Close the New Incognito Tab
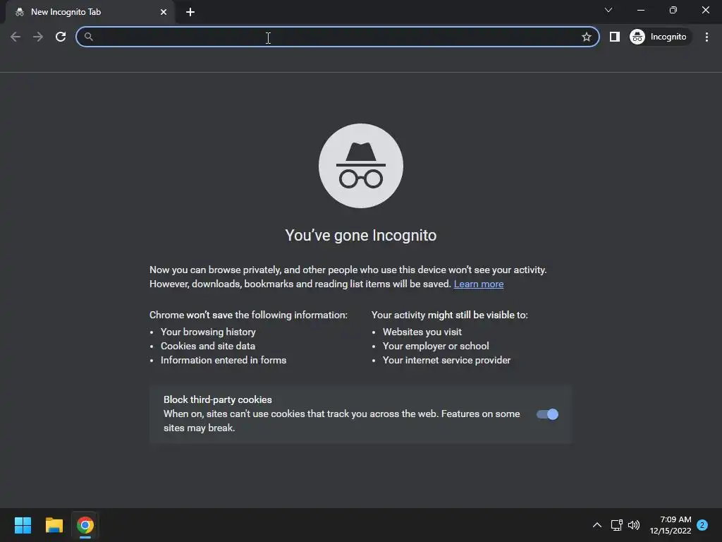This screenshot has width=722, height=542. click(164, 12)
